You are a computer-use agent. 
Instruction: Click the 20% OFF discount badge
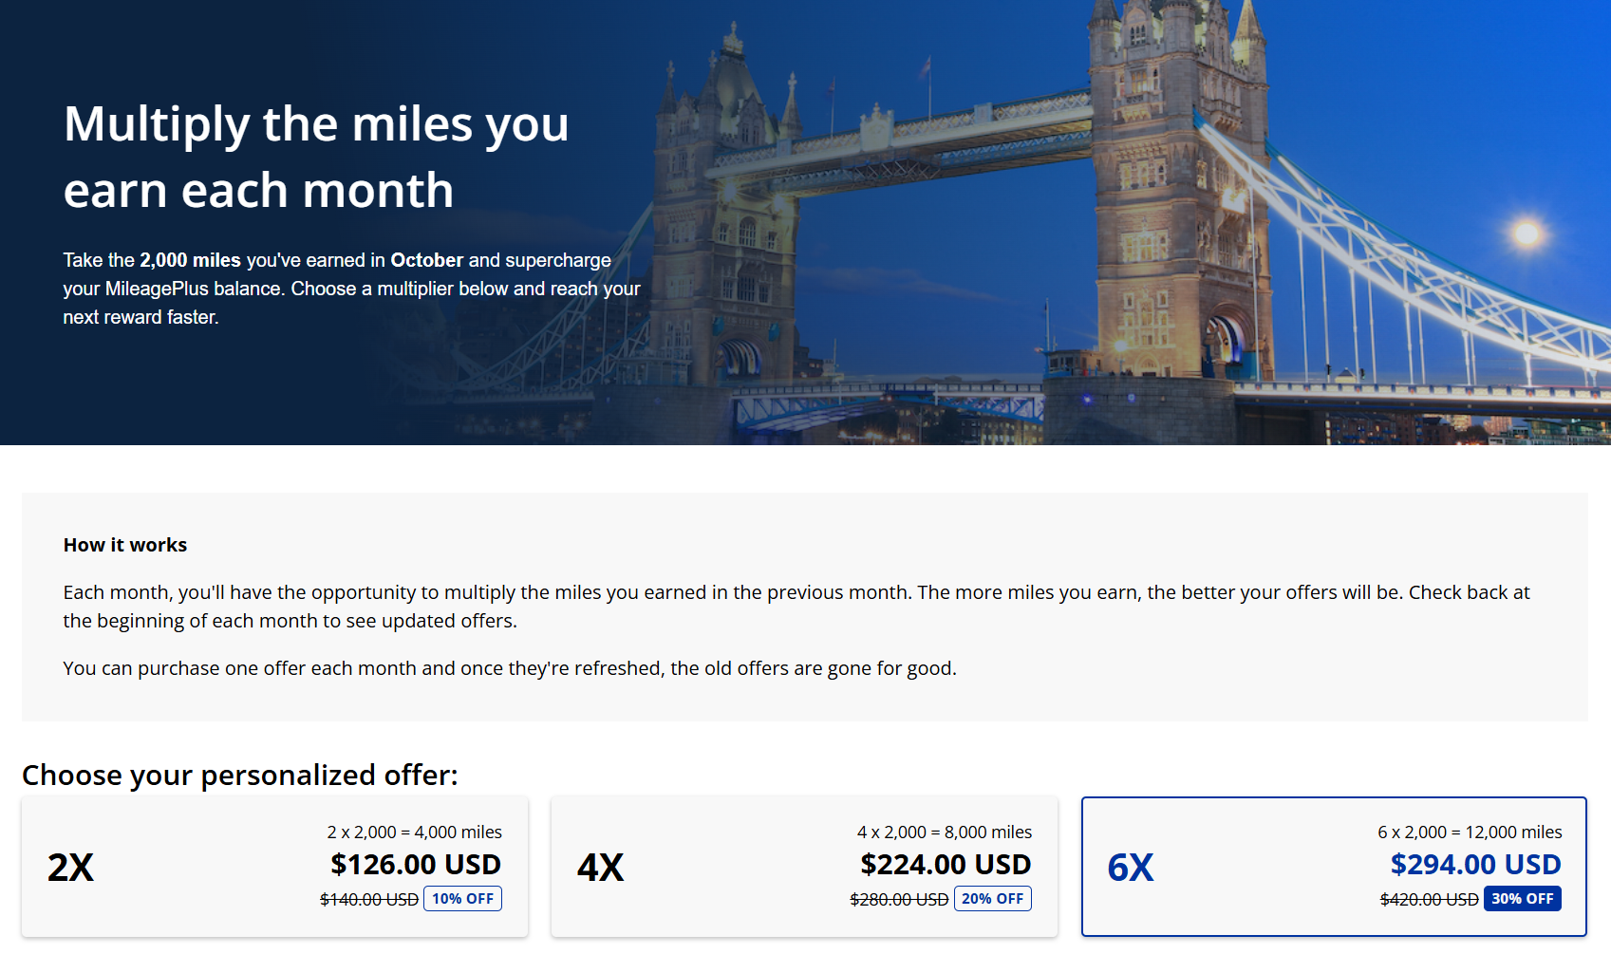click(x=992, y=897)
